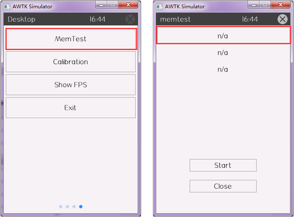Close the left AWTK Simulator window

coord(128,5)
